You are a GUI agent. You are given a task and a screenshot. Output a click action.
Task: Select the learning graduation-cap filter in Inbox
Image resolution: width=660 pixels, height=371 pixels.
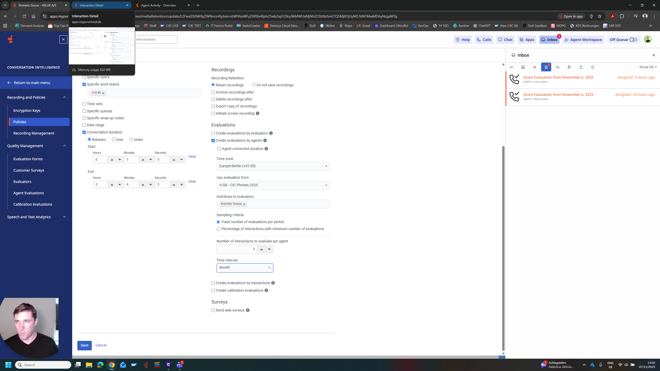click(569, 67)
